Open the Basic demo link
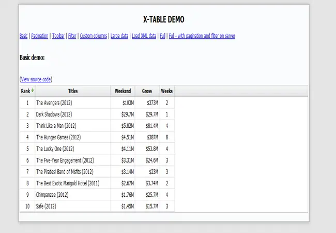336x233 pixels. [x=23, y=36]
